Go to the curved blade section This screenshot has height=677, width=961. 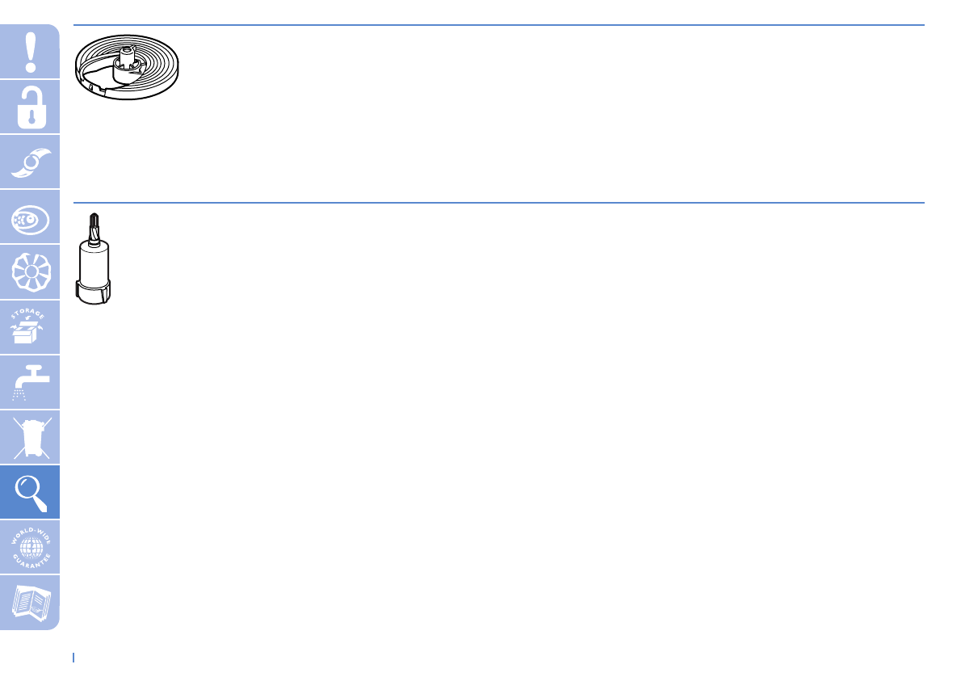(x=29, y=162)
